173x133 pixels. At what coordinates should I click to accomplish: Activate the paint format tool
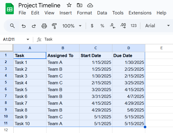click(x=54, y=26)
